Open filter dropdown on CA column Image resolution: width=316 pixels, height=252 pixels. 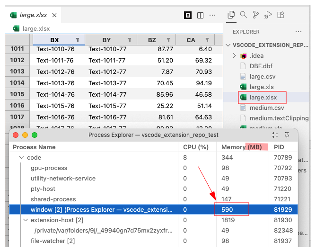tap(207, 40)
